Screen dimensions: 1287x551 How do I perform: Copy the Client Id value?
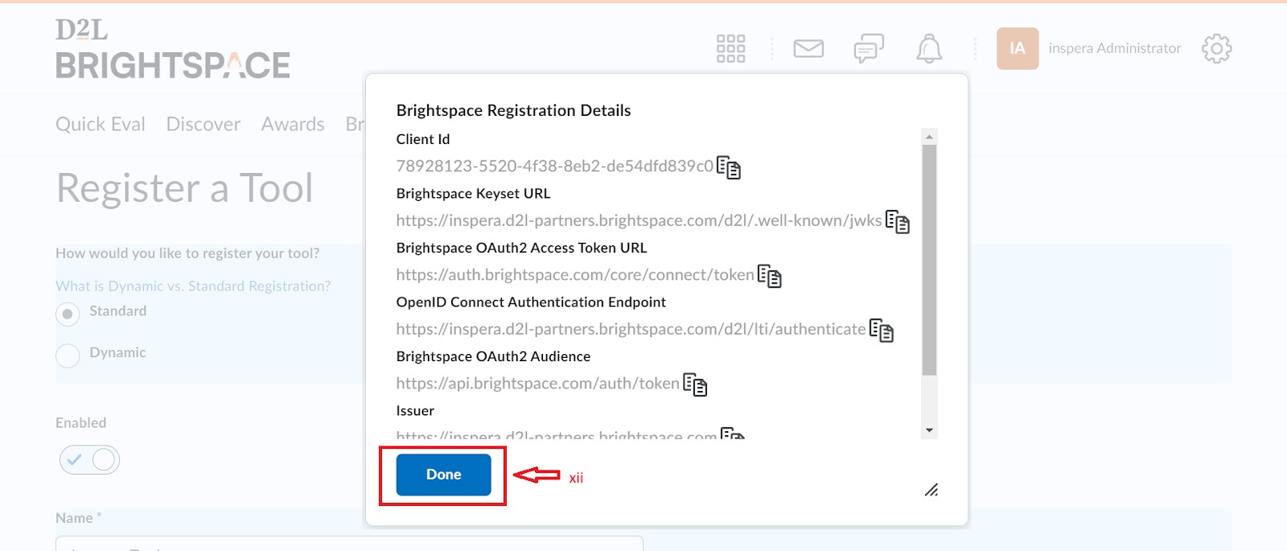click(729, 167)
